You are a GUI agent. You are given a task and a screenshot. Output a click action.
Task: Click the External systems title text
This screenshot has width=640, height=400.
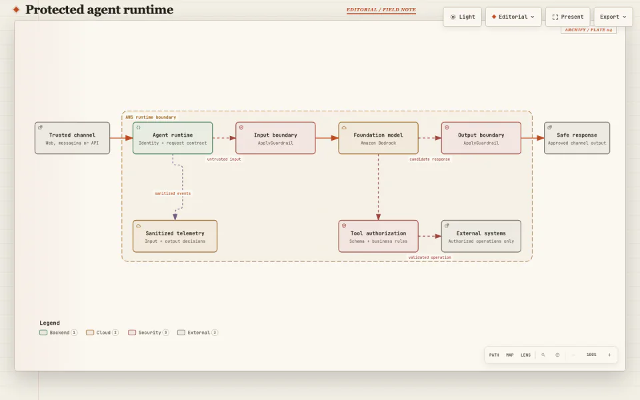[481, 233]
